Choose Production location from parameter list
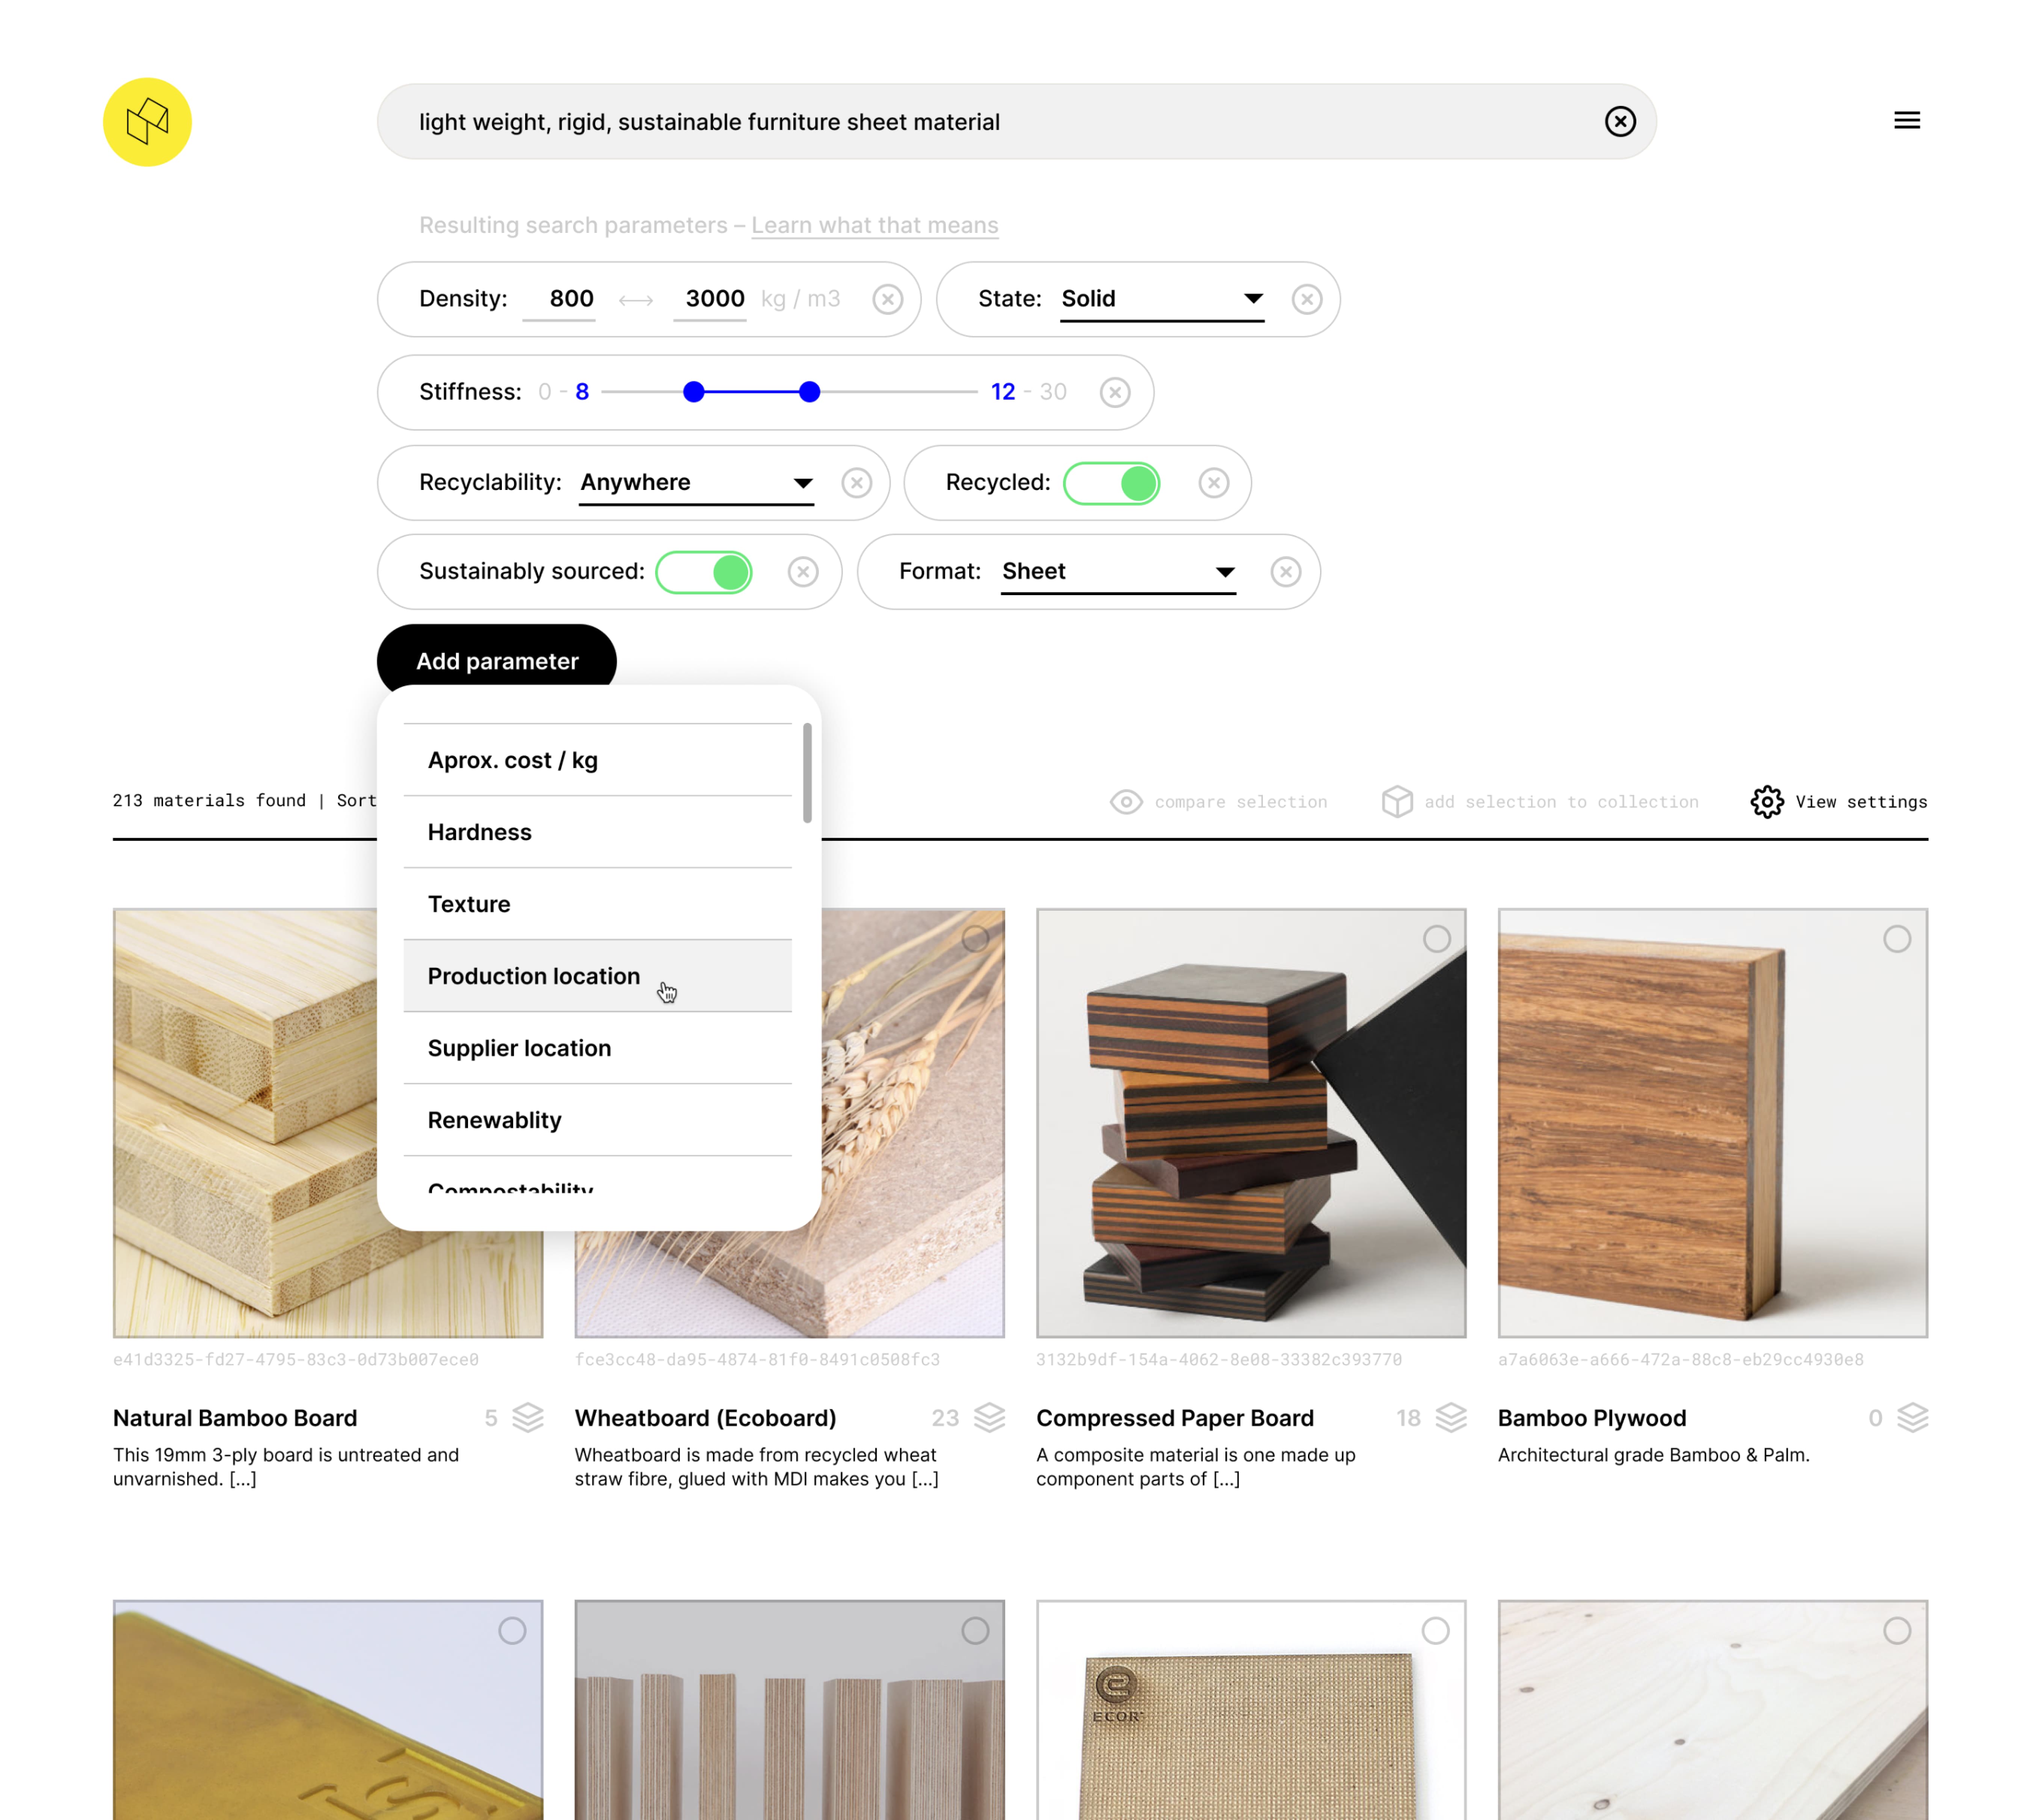The image size is (2033, 1820). coord(534,976)
